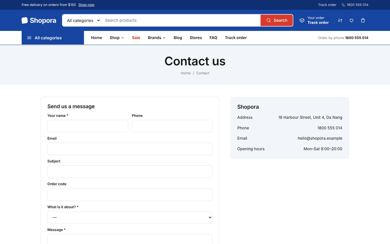
Task: Go to Home in navigation bar
Action: 97,38
